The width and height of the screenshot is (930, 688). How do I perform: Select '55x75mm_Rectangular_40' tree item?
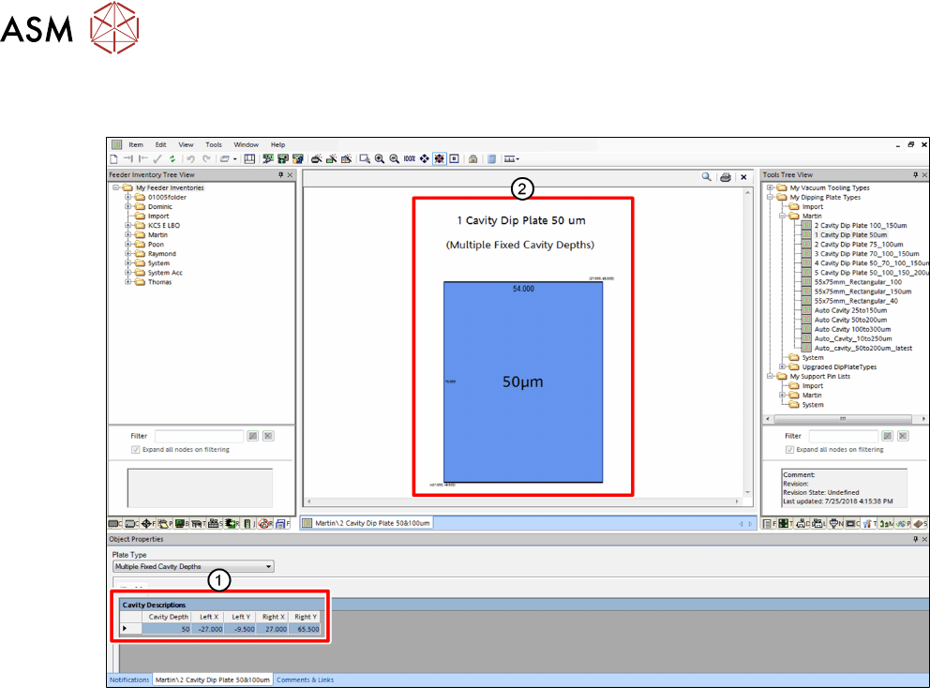(856, 301)
